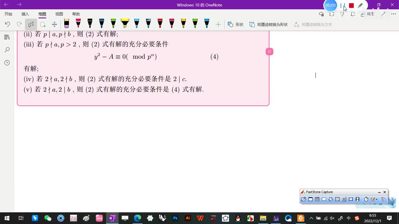Image resolution: width=399 pixels, height=224 pixels.
Task: Open recent notes clock icon
Action: [7, 63]
